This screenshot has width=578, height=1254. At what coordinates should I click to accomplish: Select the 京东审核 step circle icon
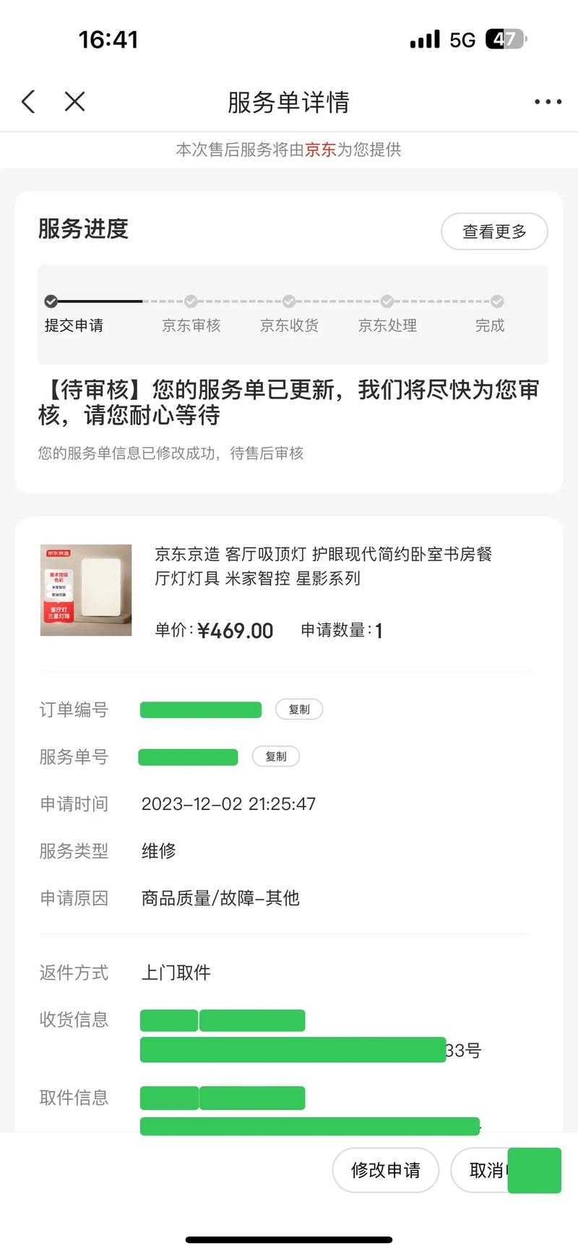[x=190, y=301]
